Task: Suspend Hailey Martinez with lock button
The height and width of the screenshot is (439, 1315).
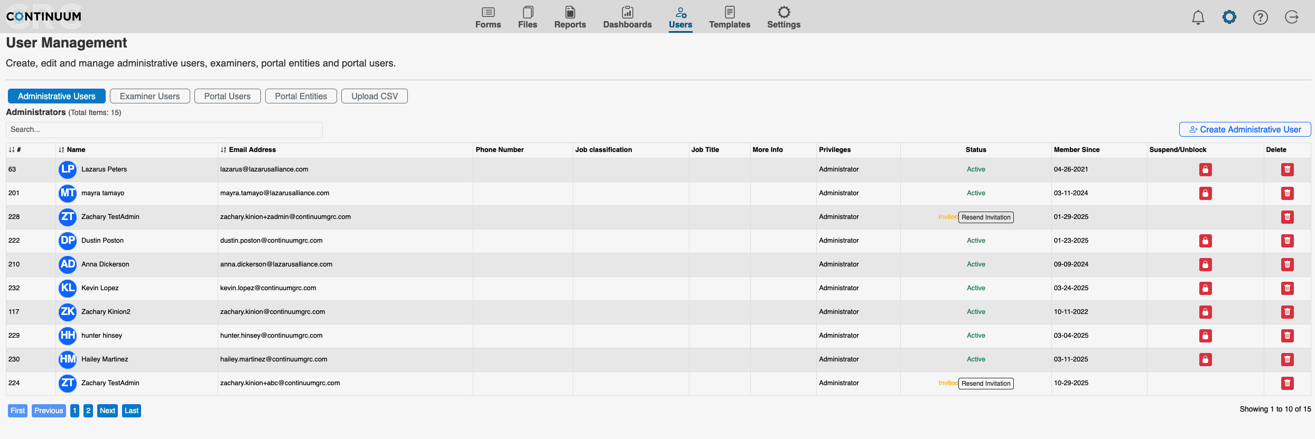Action: point(1205,359)
